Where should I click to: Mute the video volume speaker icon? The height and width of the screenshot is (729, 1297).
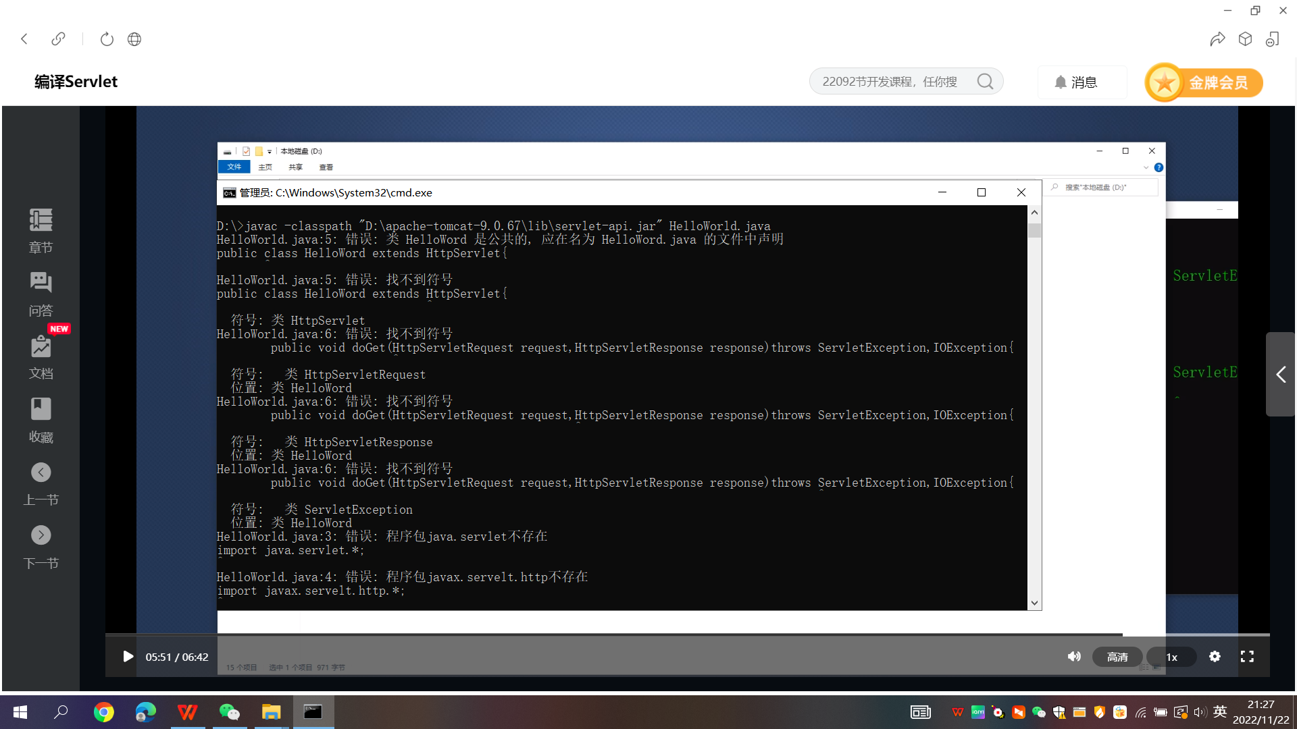click(1074, 657)
